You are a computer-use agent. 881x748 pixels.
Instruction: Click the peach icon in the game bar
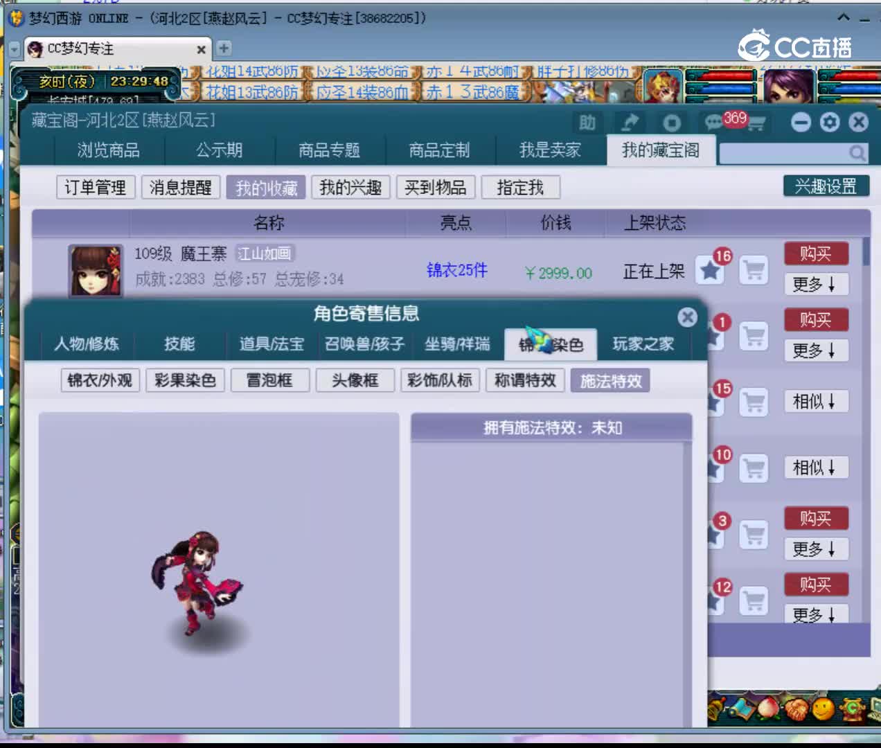[767, 709]
